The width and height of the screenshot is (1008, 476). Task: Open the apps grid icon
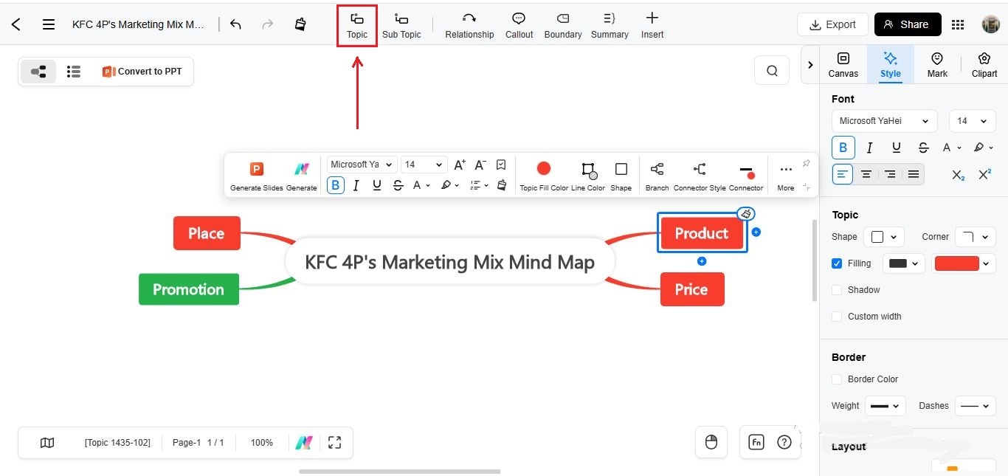[958, 24]
